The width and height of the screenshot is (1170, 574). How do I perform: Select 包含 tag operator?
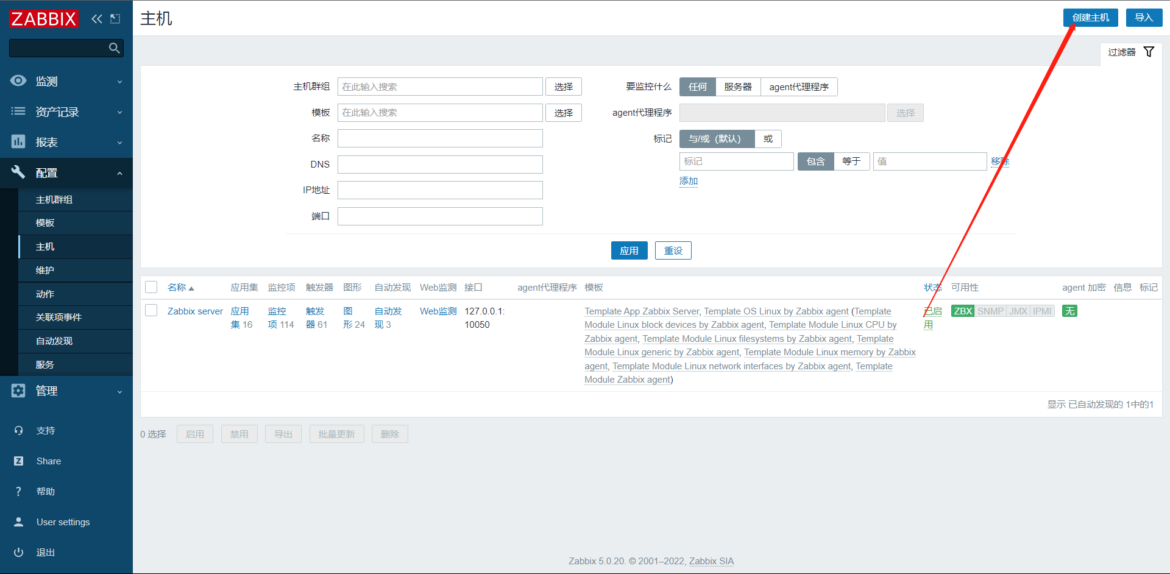[815, 161]
